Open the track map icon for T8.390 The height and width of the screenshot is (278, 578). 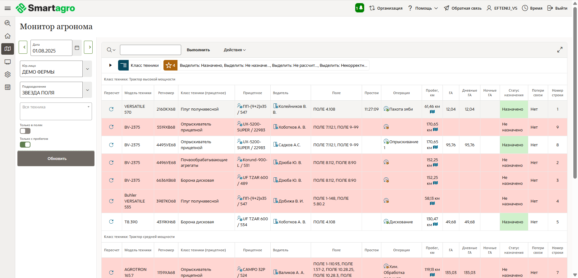click(435, 224)
